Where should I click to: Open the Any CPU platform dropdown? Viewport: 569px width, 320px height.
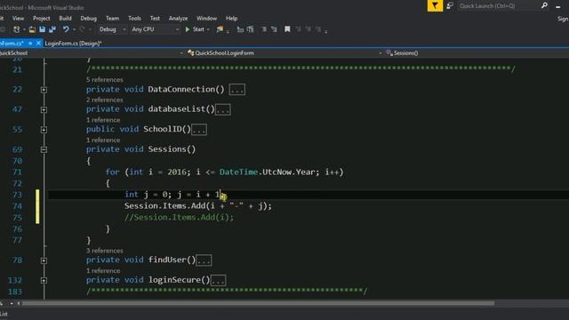coord(156,29)
